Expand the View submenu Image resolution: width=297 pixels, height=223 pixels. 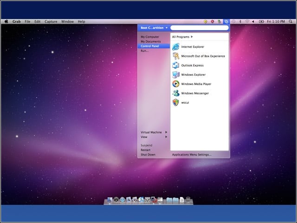154,137
